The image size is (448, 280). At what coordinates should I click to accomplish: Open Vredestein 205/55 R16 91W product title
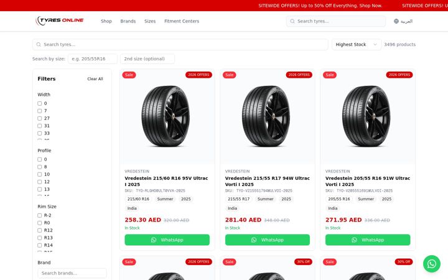coord(368,181)
